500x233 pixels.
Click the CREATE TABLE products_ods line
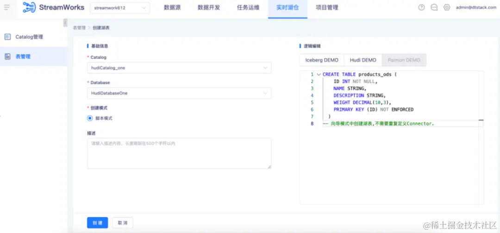point(359,75)
